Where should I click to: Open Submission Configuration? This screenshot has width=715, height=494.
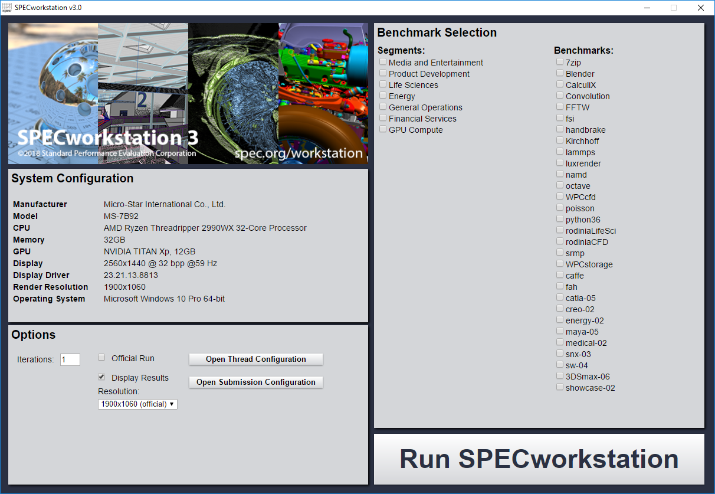[x=256, y=382]
